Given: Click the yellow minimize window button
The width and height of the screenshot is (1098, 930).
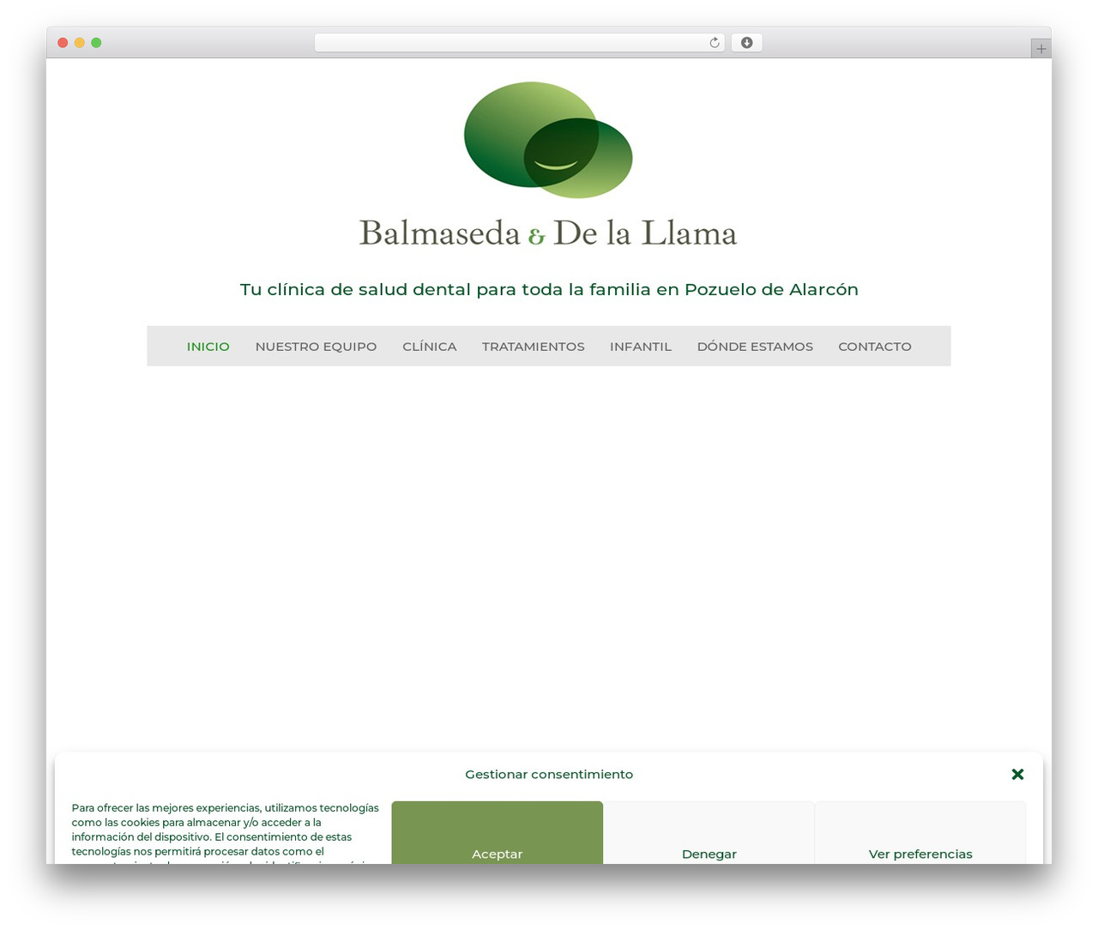Looking at the screenshot, I should click(x=79, y=43).
